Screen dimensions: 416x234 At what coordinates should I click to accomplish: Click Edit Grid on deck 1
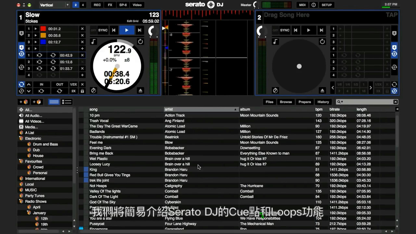[x=133, y=21]
